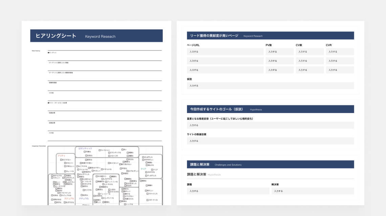386x216 pixels.
Task: Click the third row ページURL input field
Action: [x=225, y=70]
